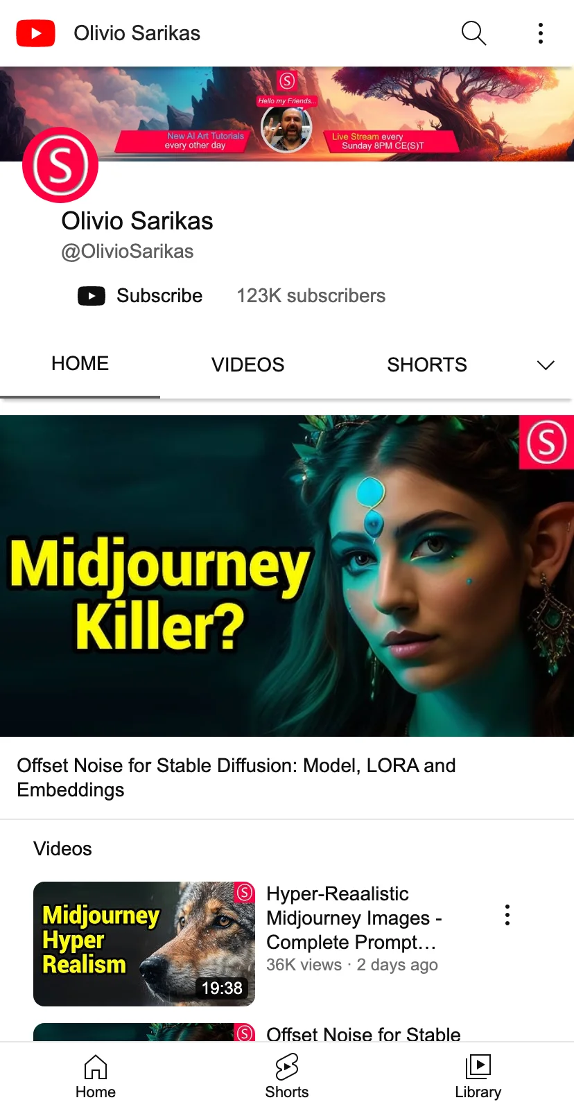Open the search magnifier icon
This screenshot has width=574, height=1109.
[x=473, y=33]
